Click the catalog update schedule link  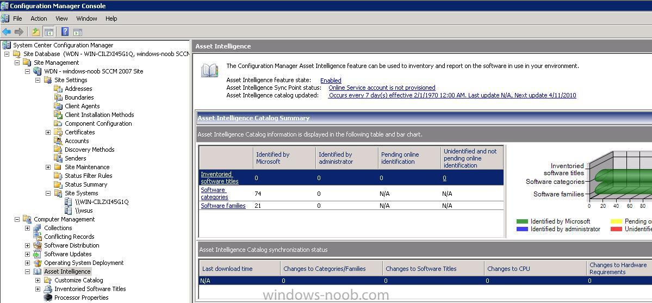tap(452, 95)
